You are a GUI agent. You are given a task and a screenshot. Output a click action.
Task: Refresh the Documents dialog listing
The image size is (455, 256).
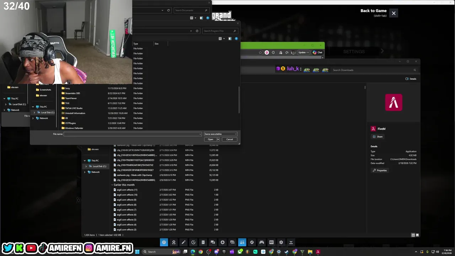pyautogui.click(x=168, y=10)
